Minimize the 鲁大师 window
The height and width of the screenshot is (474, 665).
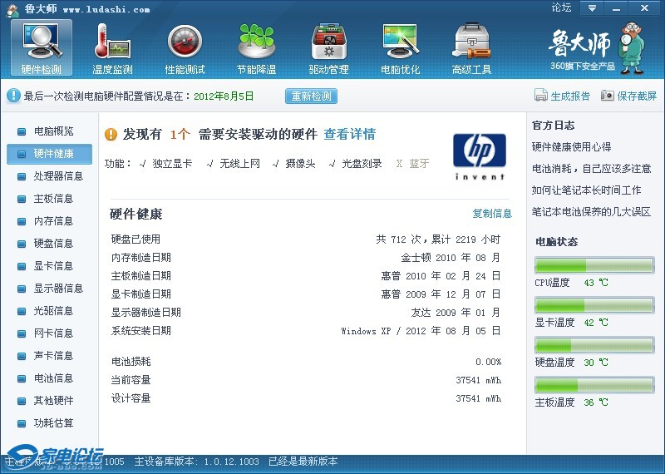click(x=617, y=8)
